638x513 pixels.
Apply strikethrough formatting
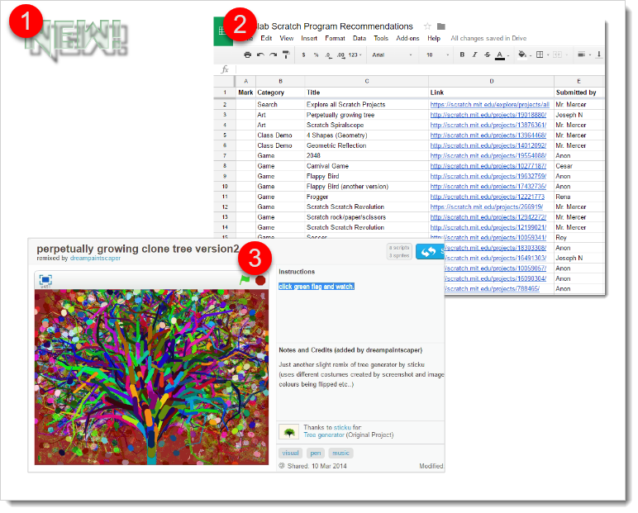coord(487,55)
